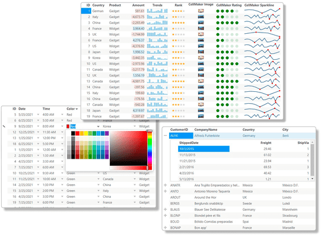The image size is (321, 237).
Task: Click the sparkline in the row 5 UK entry
Action: [x=262, y=34]
